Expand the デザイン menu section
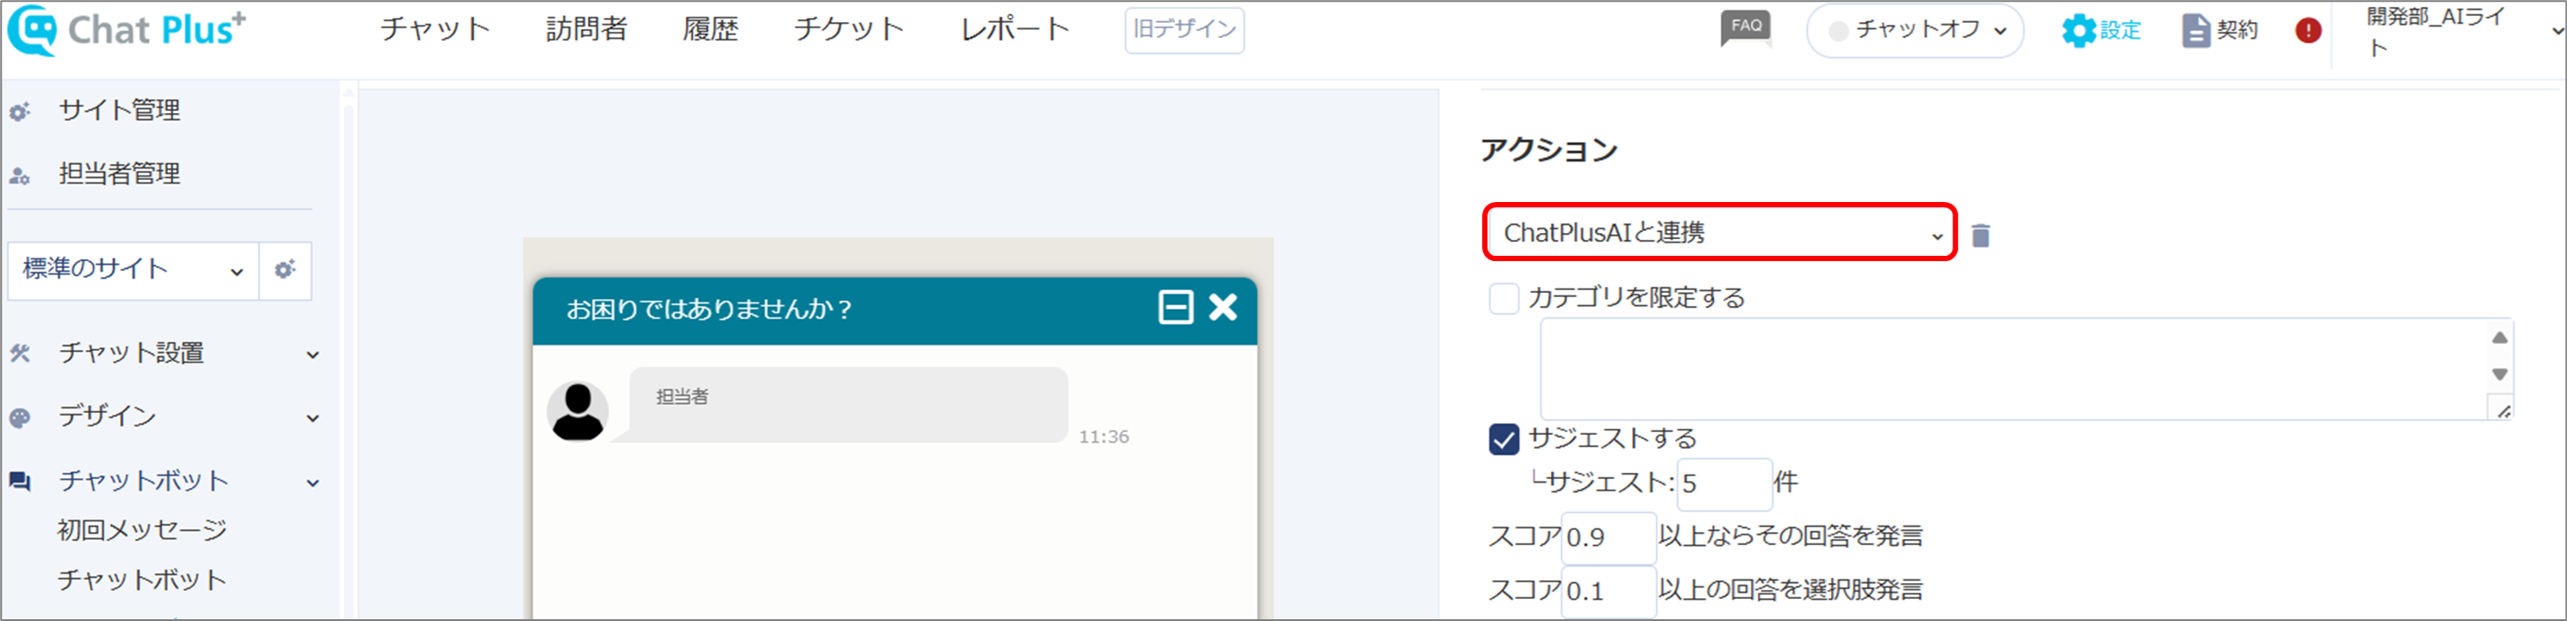The height and width of the screenshot is (621, 2567). (x=312, y=419)
